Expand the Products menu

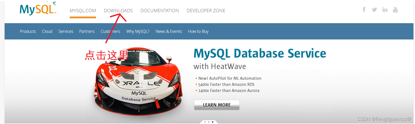(28, 31)
